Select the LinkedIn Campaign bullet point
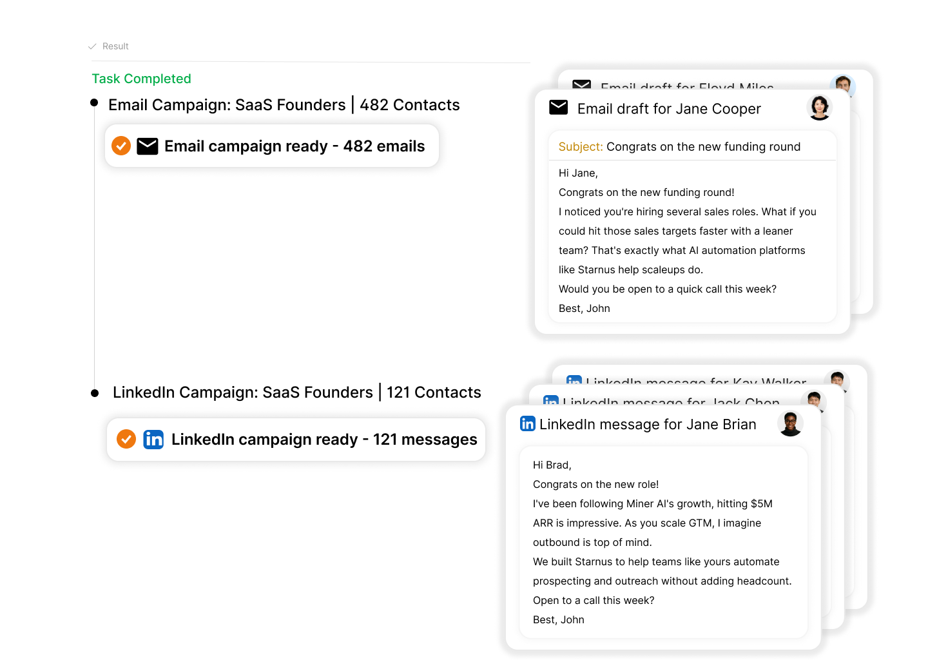This screenshot has width=928, height=660. coord(95,393)
